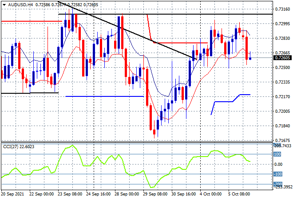
Task: Click the 0.72995 price axis label
Action: click(283, 23)
